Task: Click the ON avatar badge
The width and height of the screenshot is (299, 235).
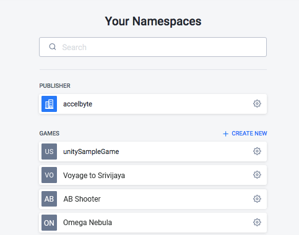Action: click(x=49, y=223)
